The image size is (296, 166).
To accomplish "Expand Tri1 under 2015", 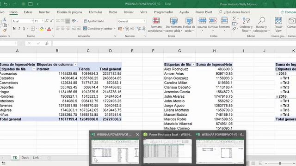I will tap(281, 78).
